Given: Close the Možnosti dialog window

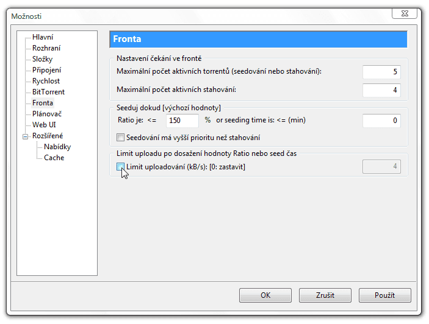Looking at the screenshot, I should 405,13.
